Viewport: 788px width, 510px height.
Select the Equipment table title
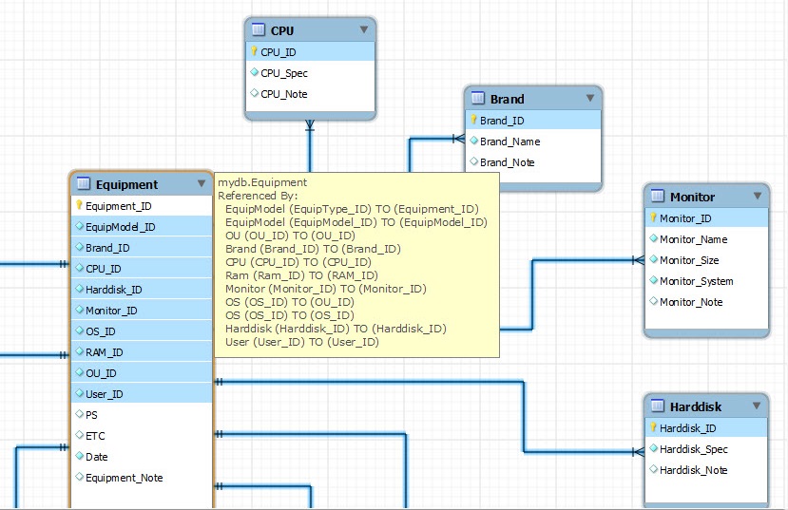tap(126, 185)
